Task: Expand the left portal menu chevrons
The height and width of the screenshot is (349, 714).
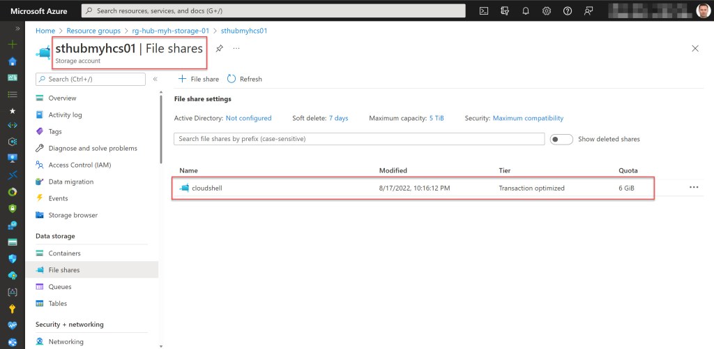Action: coord(12,28)
